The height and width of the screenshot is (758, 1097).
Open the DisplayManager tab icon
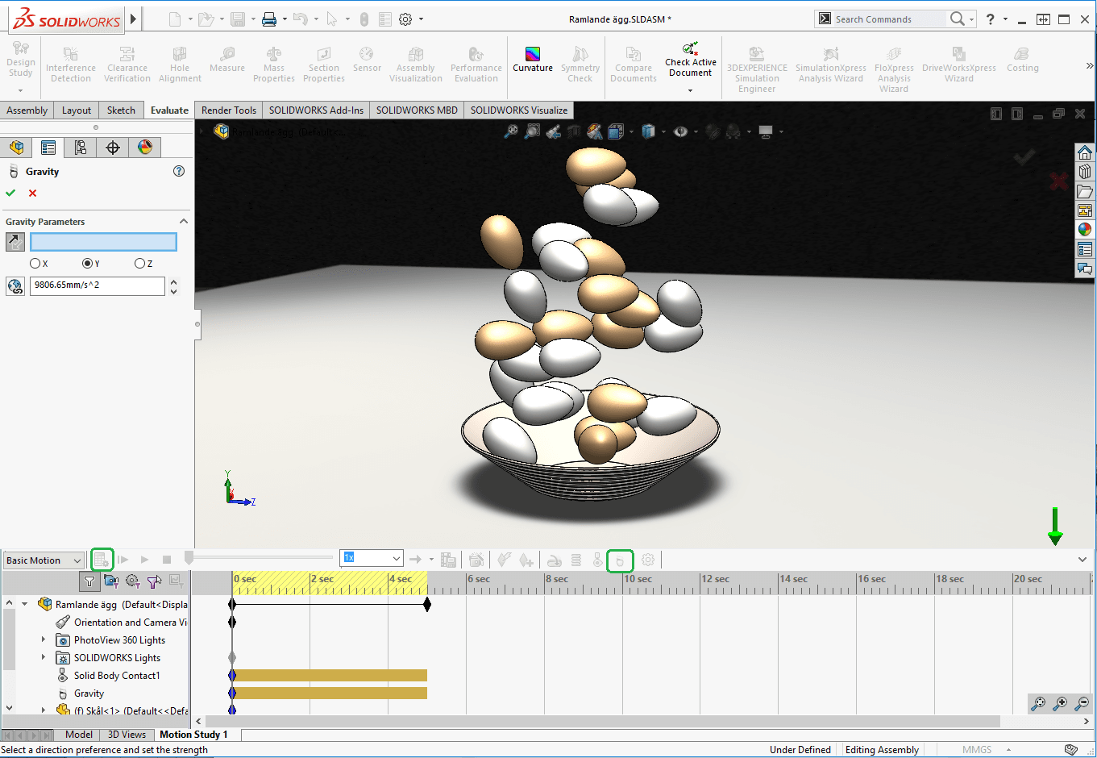pyautogui.click(x=145, y=147)
